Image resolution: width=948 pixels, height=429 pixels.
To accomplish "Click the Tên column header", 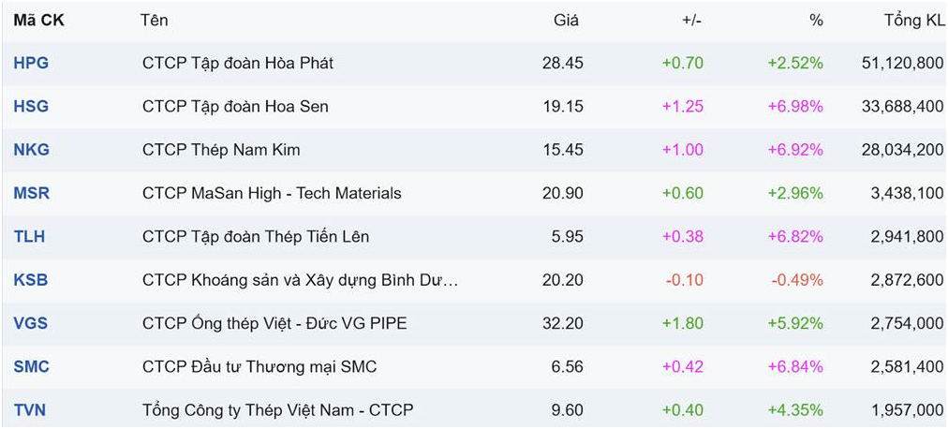I will pyautogui.click(x=154, y=21).
